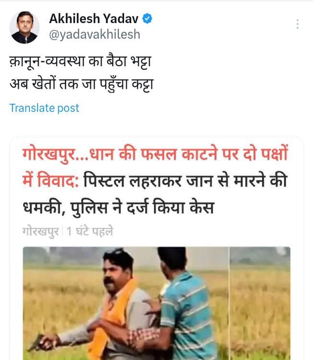The height and width of the screenshot is (360, 313).
Task: Select the tweet line क़ानून-व्यवस्था का बैठा भट्टा
Action: coord(80,61)
